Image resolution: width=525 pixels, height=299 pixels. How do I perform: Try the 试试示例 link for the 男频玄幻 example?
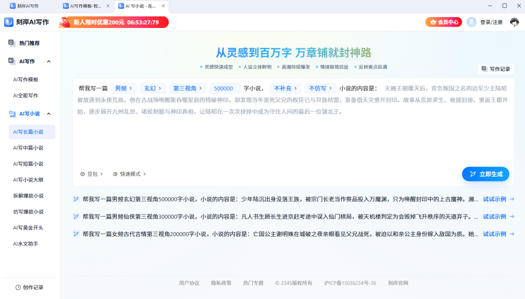(x=498, y=199)
